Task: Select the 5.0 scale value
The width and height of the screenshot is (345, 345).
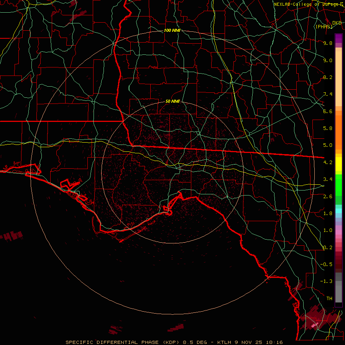Action: click(328, 145)
